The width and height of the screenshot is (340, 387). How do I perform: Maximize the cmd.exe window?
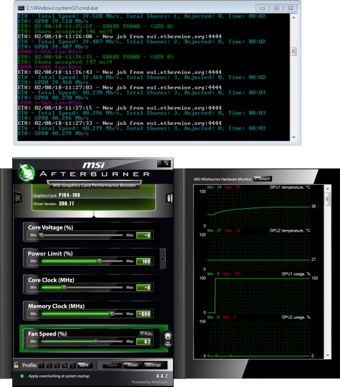(x=276, y=8)
